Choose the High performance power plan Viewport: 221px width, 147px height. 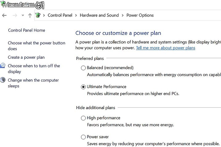pos(83,118)
